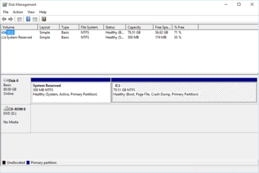This screenshot has height=173, width=259.
Task: Click the 71 % free cell
Action: coord(178,32)
